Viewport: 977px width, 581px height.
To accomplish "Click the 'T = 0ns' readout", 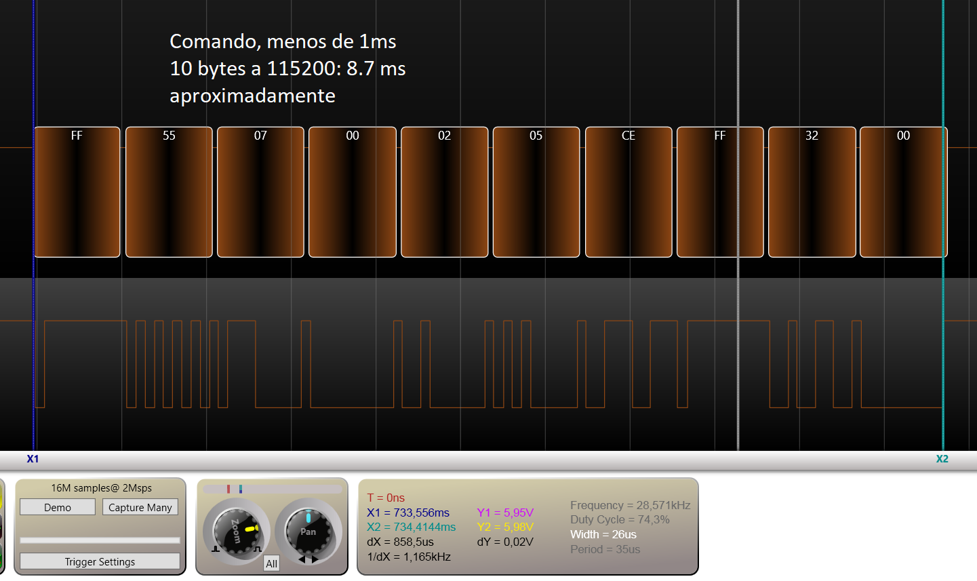I will 386,498.
